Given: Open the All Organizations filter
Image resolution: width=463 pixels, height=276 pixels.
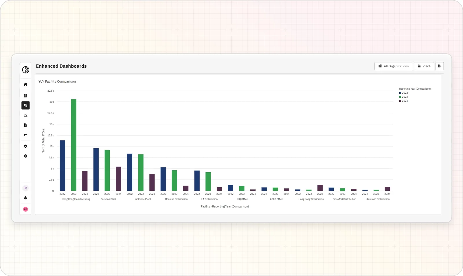Looking at the screenshot, I should [393, 66].
